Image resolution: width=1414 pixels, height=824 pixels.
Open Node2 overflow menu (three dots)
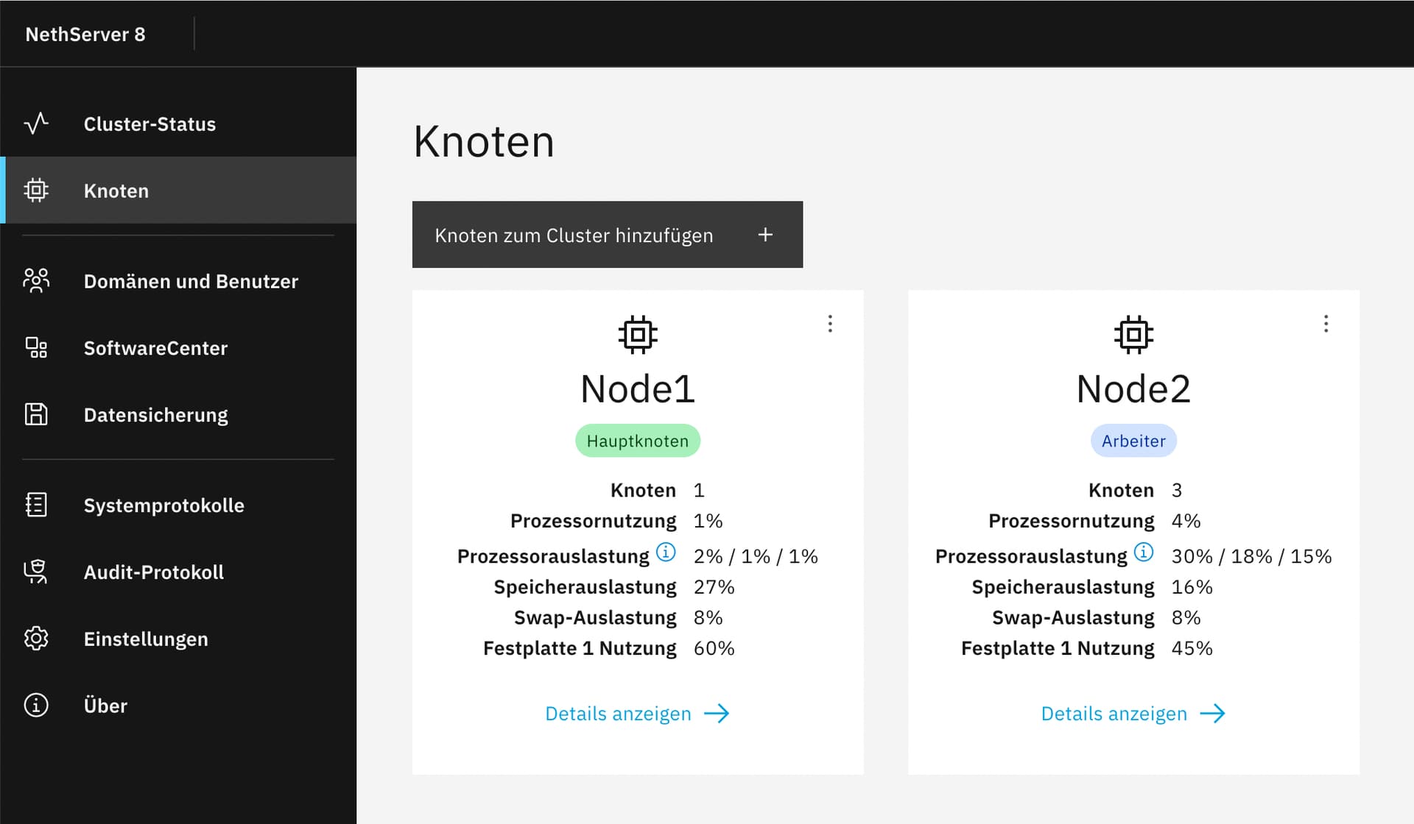tap(1326, 324)
